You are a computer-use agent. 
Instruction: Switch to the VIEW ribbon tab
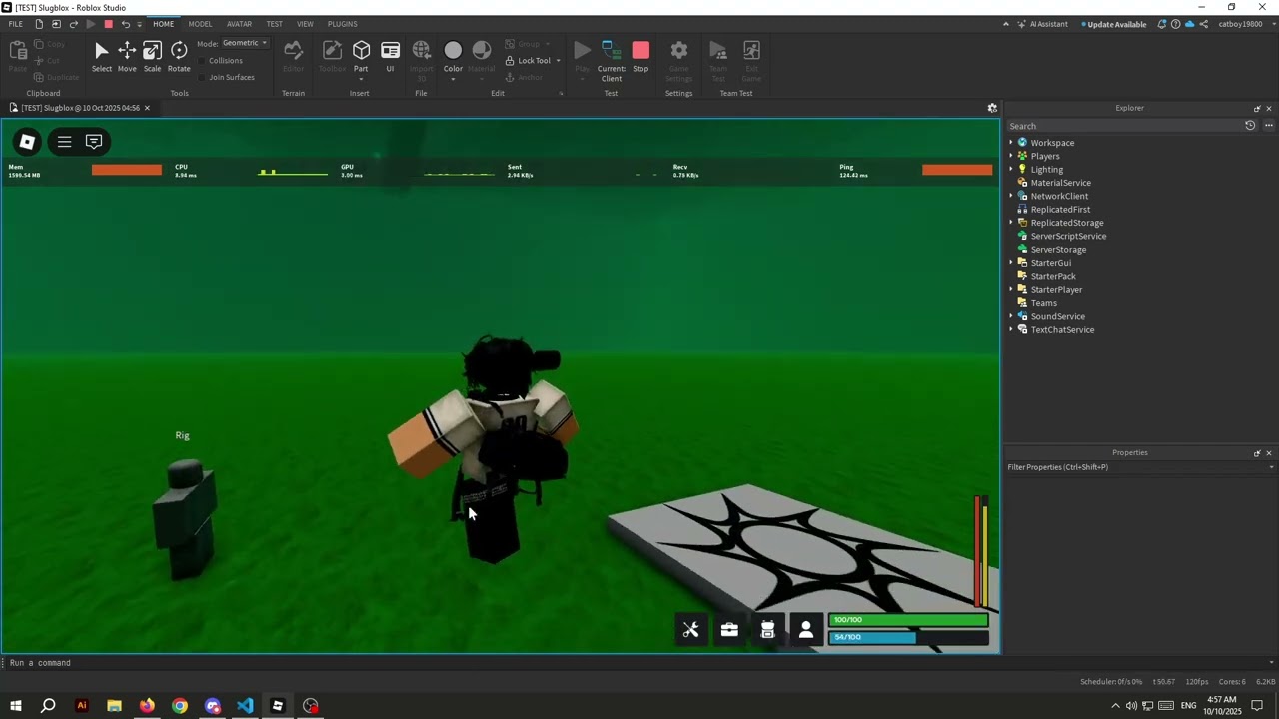pyautogui.click(x=305, y=24)
